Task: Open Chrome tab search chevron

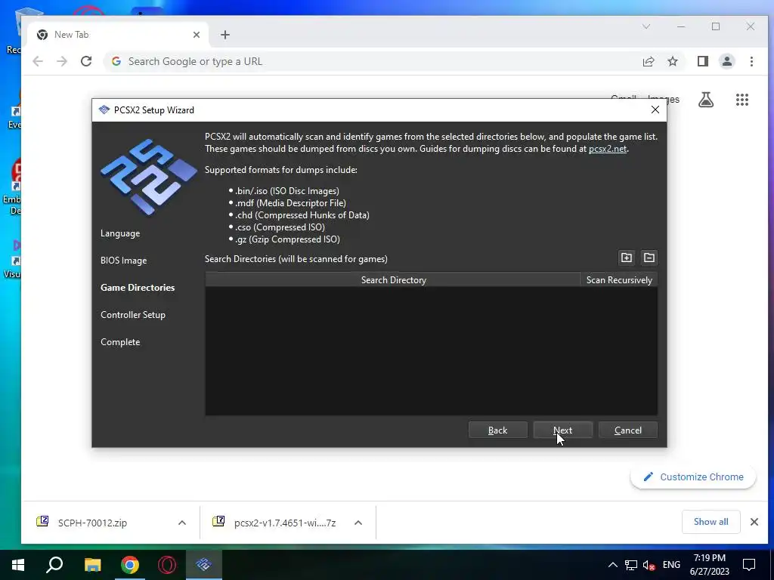Action: 646,26
